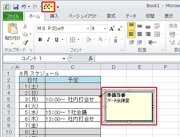Click the cut scissors icon
Screen dimensions: 180x137
point(25,26)
